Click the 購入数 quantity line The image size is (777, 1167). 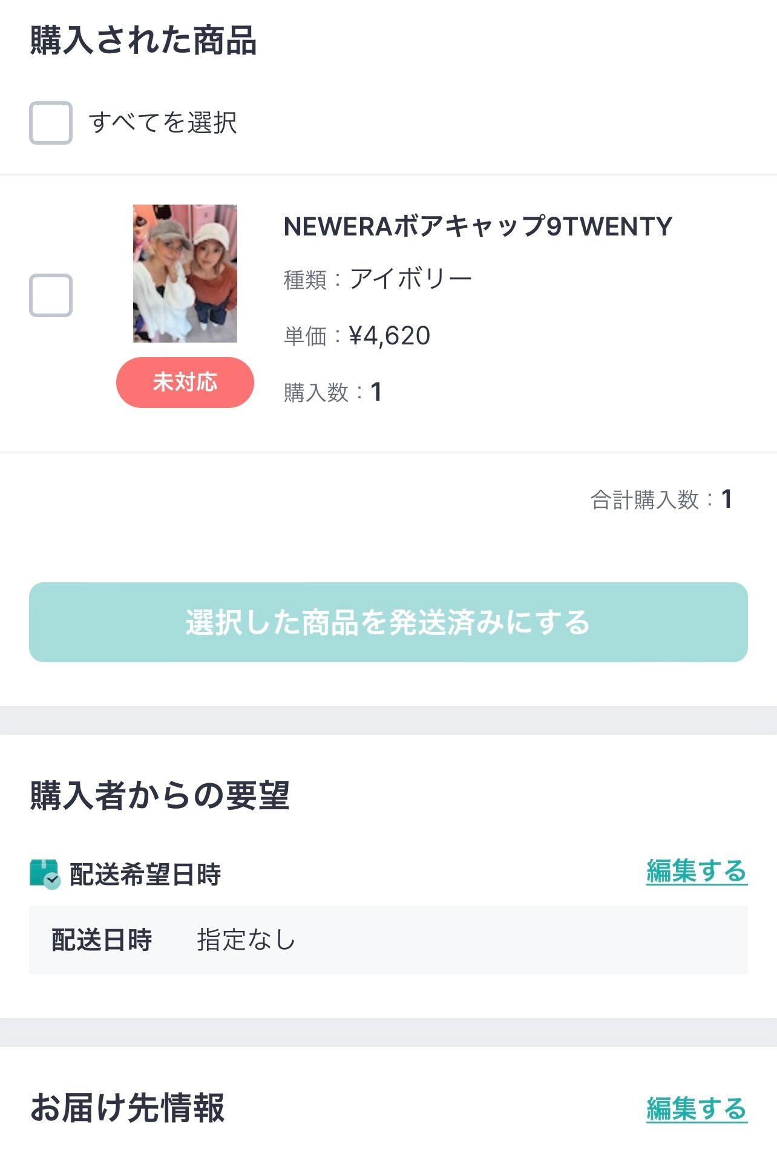333,392
